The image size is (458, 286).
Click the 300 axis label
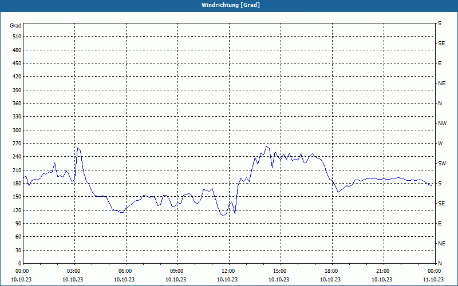tap(17, 130)
